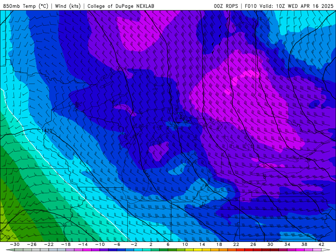This screenshot has height=252, width=336.
Task: Click the 'F010' forecast hour text
Action: [251, 6]
